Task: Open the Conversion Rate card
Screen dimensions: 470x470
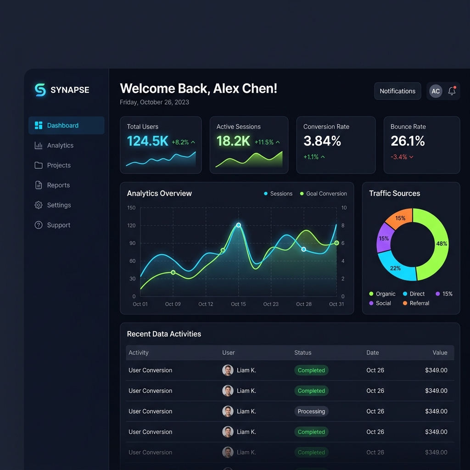Action: coord(336,145)
